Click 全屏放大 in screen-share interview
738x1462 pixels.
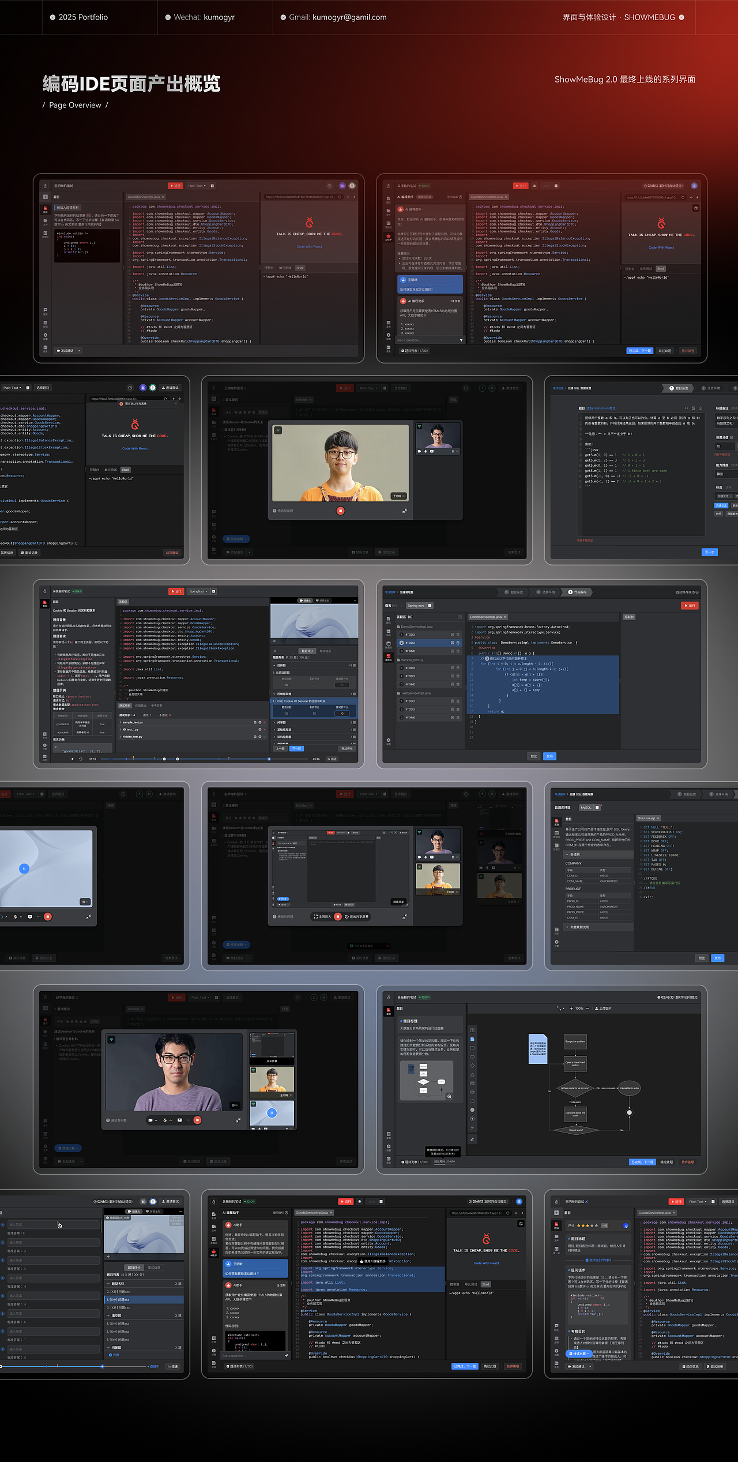pos(323,916)
